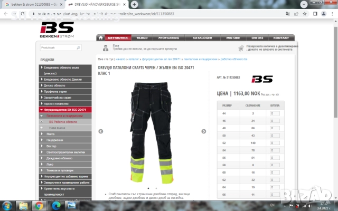Click quantity field for size 52

pos(275,143)
